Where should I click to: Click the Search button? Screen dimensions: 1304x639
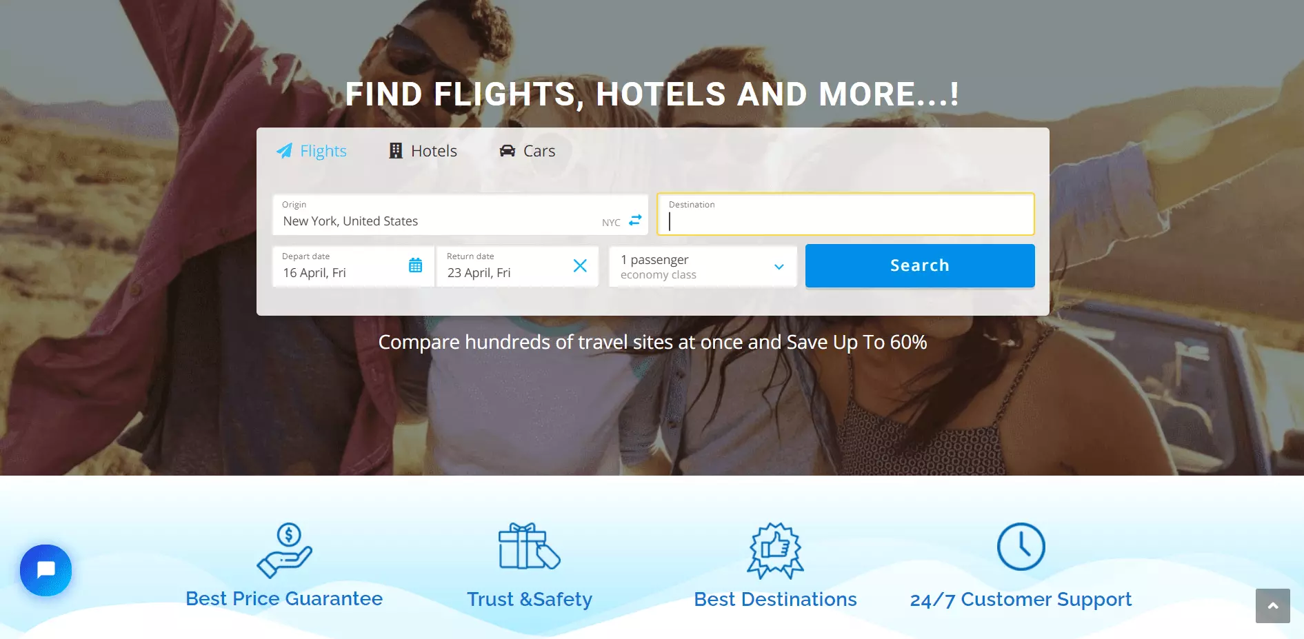[920, 265]
